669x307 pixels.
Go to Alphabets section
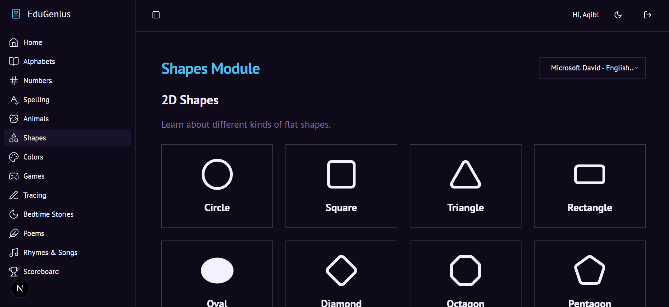point(39,62)
